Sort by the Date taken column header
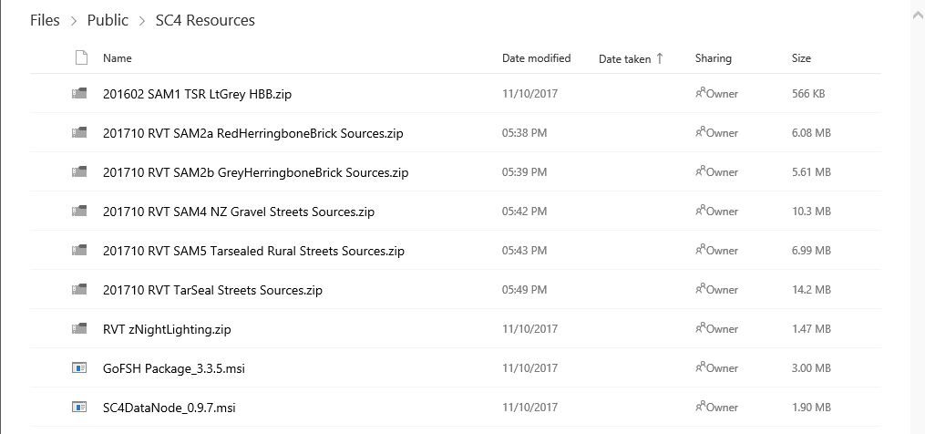Viewport: 925px width, 434px height. coord(625,58)
